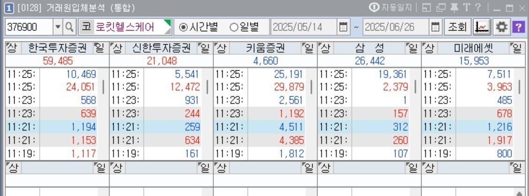Screen dimensions: 529x196
Task: Click the value 29,879 in 키움증권
Action: (x=289, y=87)
